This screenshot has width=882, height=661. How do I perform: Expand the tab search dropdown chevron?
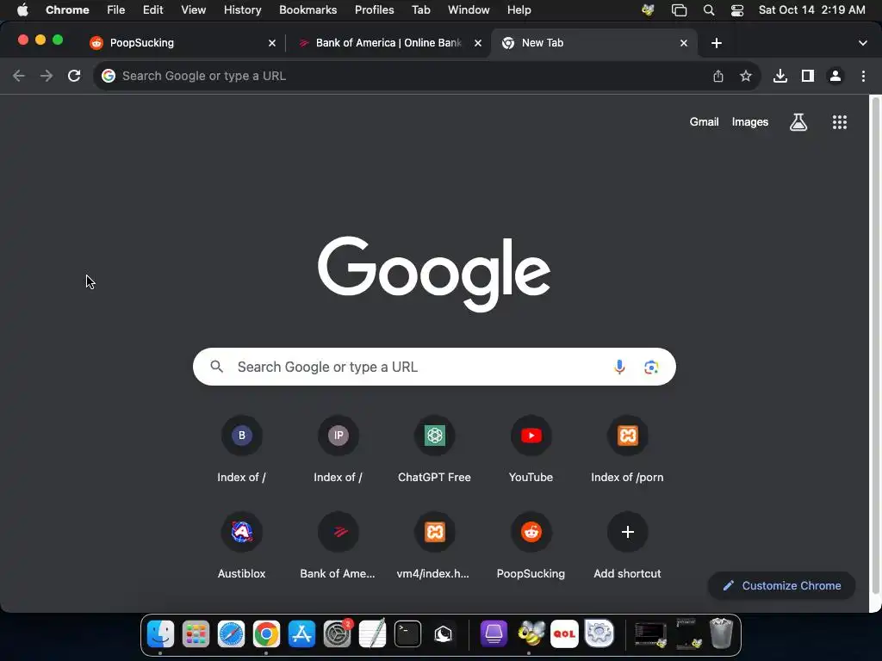(x=862, y=43)
